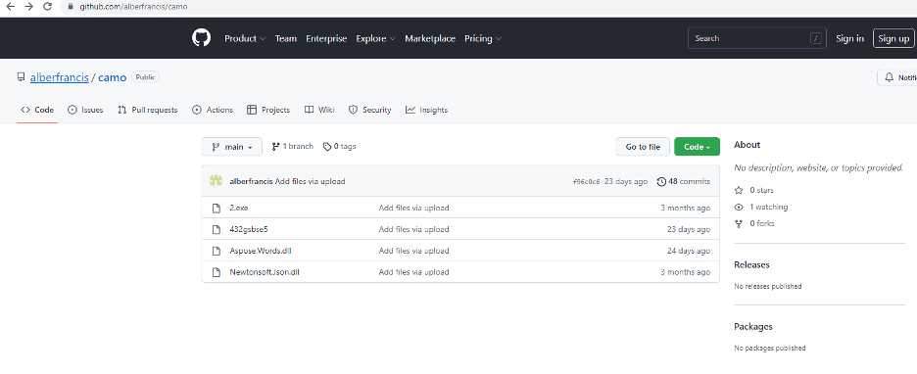Click commit message on Aspose.Words.dll row

(x=414, y=251)
